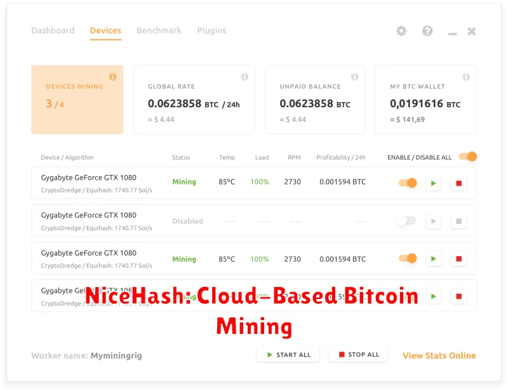Select the Devices tab
This screenshot has width=508, height=391.
pos(105,30)
